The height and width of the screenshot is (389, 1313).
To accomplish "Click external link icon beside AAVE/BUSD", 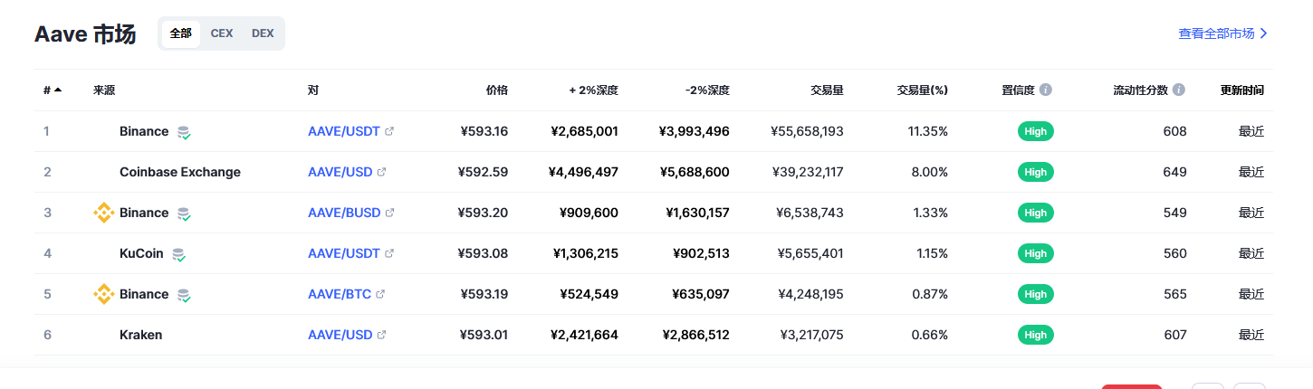I will tap(390, 213).
